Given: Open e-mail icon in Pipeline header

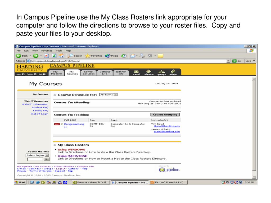Looking at the screenshot, I should [136, 72].
